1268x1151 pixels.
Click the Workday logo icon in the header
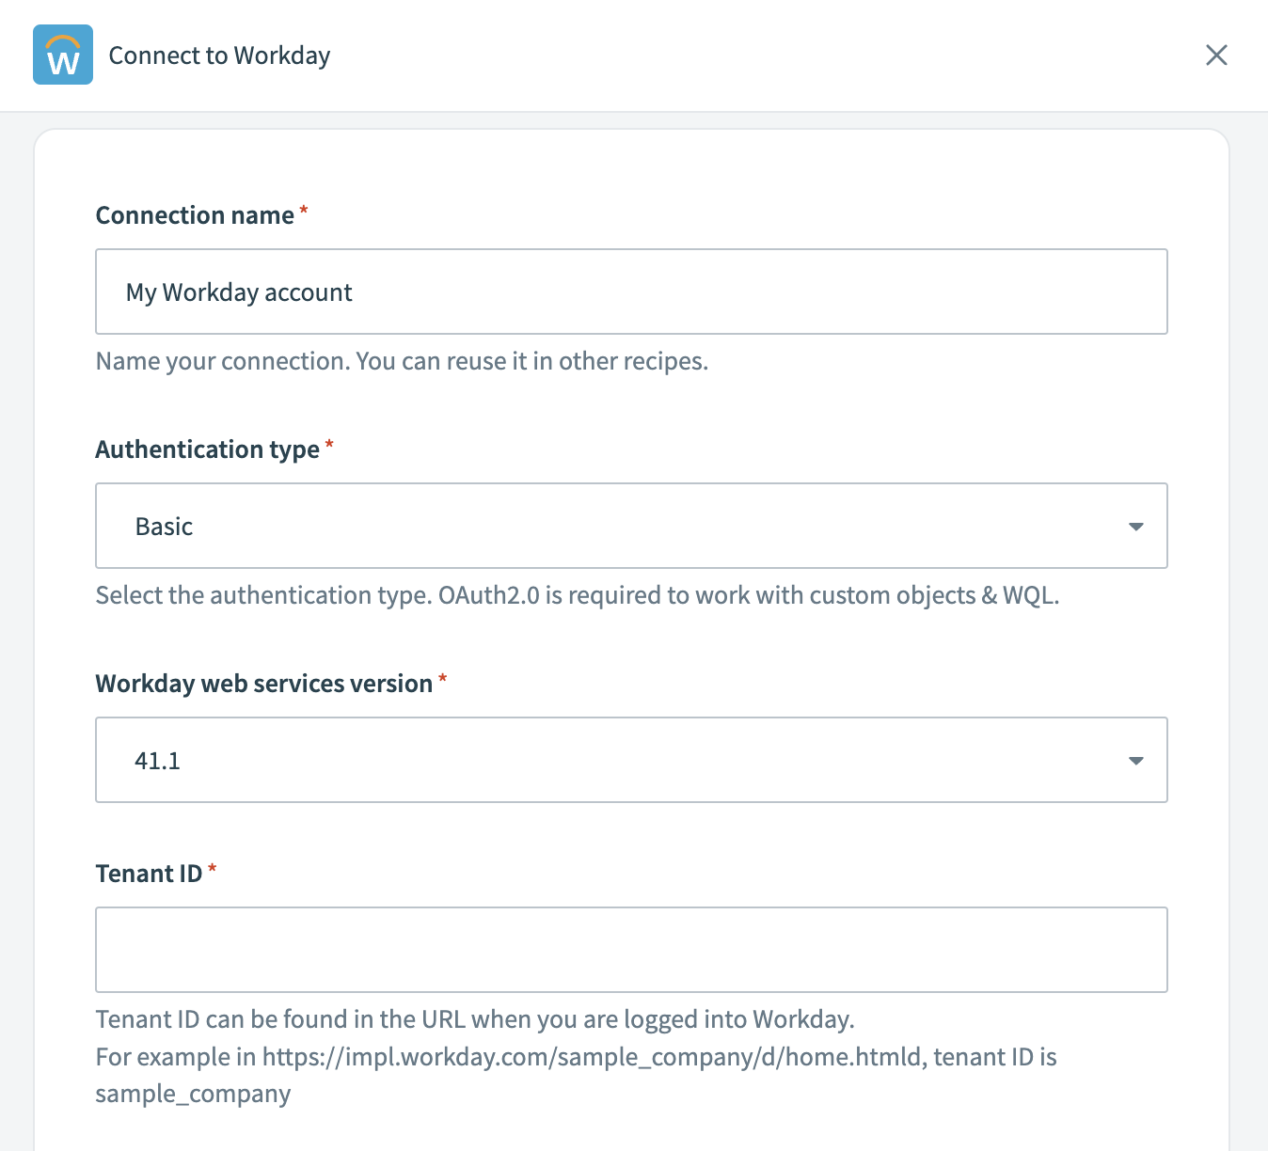tap(62, 55)
